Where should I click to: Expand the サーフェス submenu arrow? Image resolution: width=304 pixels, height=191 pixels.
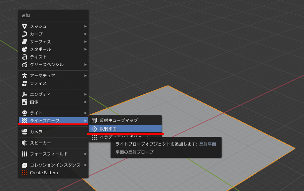pyautogui.click(x=86, y=42)
